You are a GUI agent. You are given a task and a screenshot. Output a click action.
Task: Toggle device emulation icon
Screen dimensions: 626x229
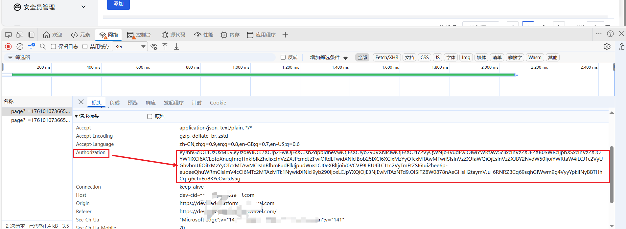[x=20, y=34]
